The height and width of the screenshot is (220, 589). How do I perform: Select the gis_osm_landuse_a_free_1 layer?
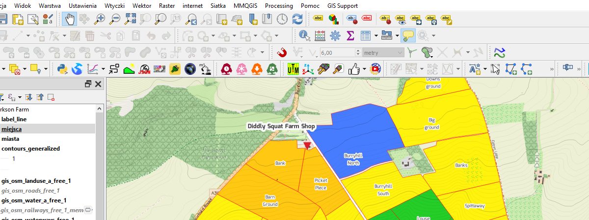[36, 181]
